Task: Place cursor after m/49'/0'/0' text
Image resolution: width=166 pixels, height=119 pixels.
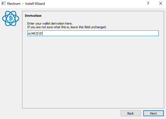Action: [43, 34]
